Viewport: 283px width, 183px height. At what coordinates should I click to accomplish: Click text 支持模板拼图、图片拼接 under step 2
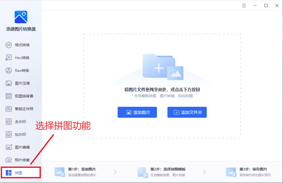[168, 175]
